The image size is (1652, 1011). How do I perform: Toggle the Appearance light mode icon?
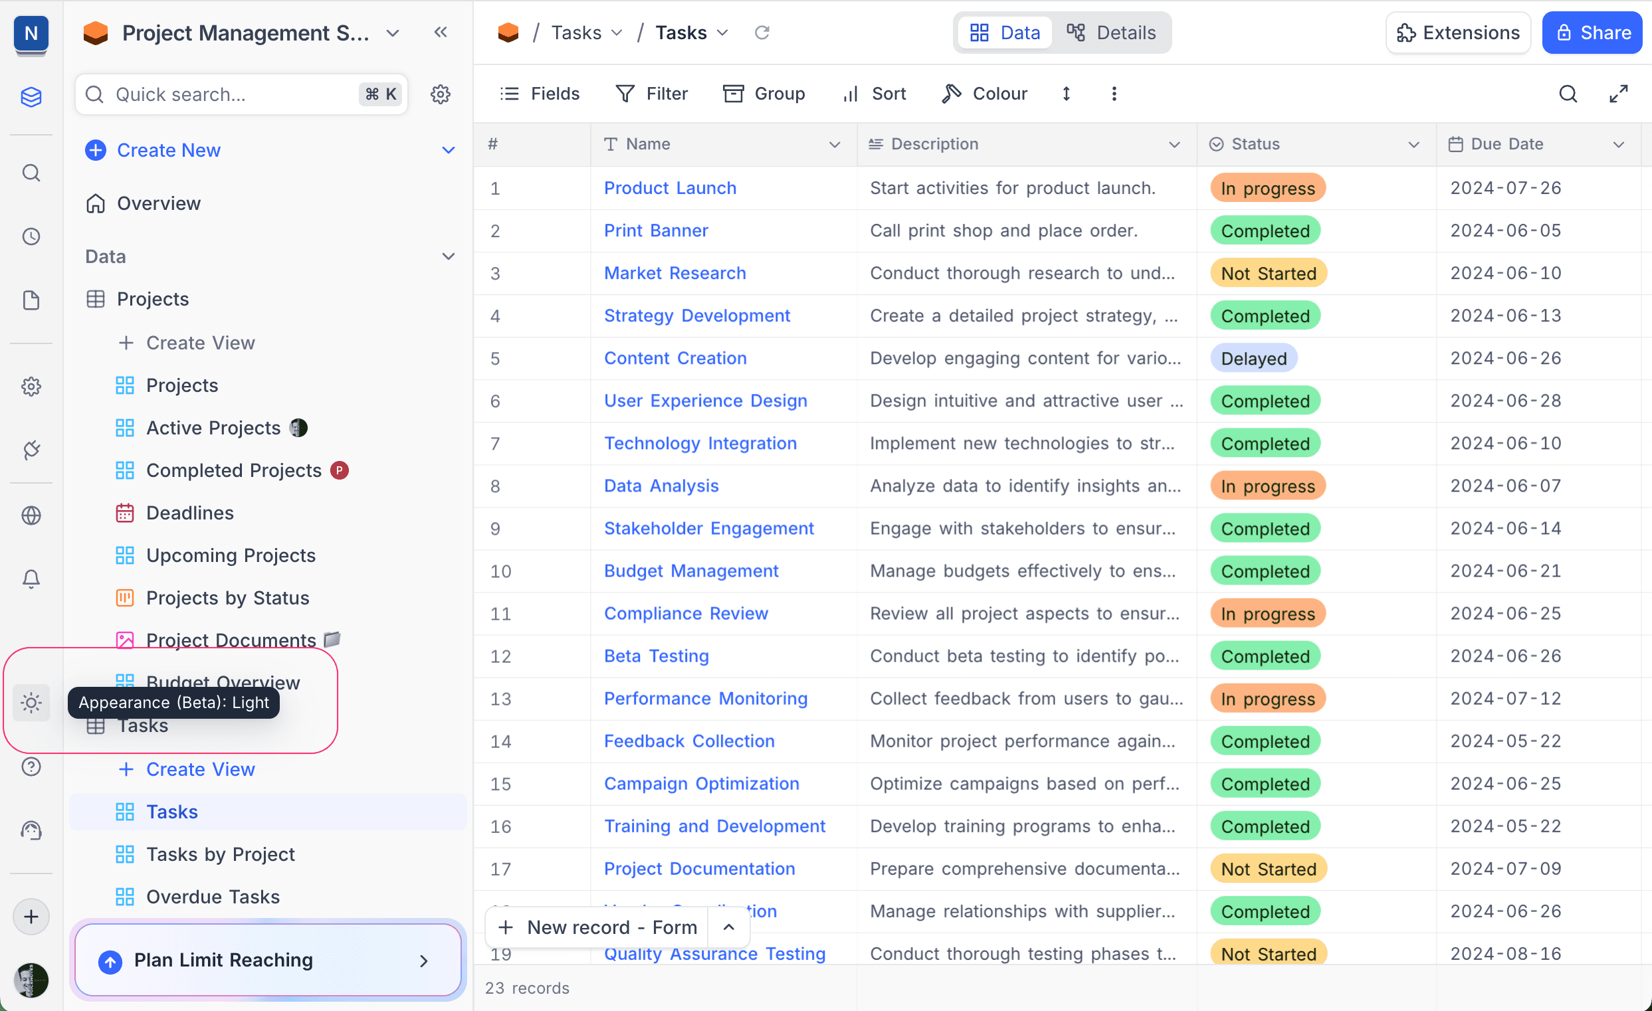coord(31,702)
